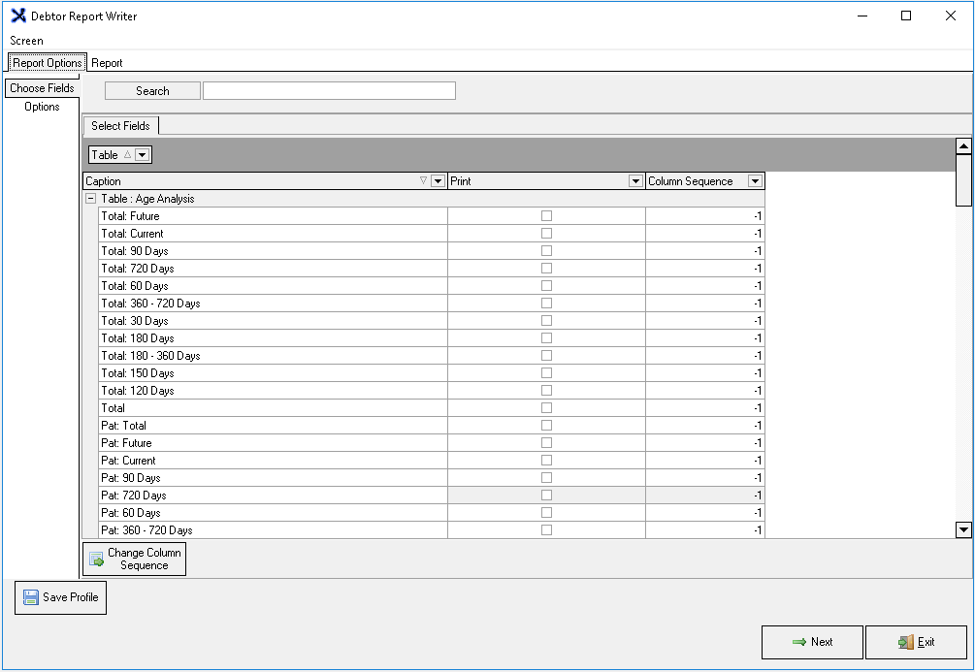
Task: Select the 'Total: 180 - 360 Days' row
Action: click(x=432, y=356)
